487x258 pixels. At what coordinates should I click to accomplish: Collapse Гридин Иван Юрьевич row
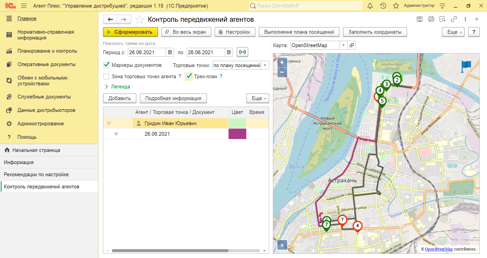109,123
